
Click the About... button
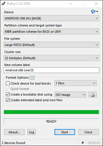tap(14, 132)
